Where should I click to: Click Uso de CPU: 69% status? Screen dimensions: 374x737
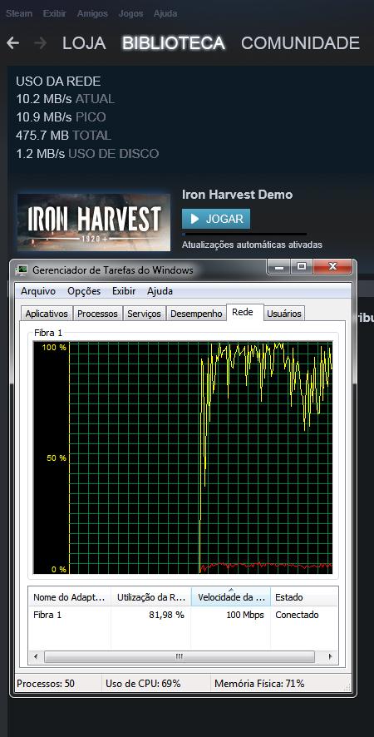[x=143, y=684]
